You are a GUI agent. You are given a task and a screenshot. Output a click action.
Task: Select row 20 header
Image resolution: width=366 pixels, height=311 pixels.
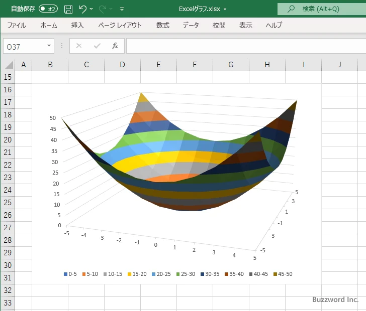coord(8,140)
